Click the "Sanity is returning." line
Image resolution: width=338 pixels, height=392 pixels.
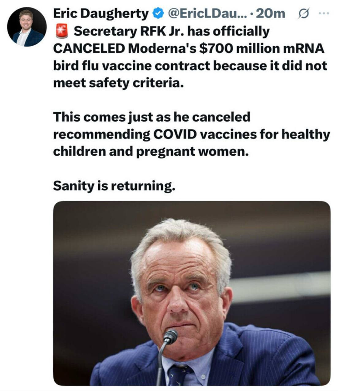click(x=114, y=186)
